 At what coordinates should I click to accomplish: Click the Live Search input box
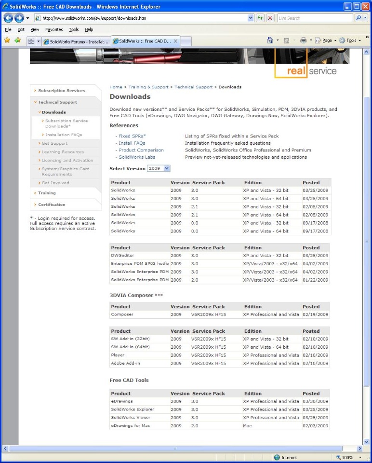pos(315,18)
